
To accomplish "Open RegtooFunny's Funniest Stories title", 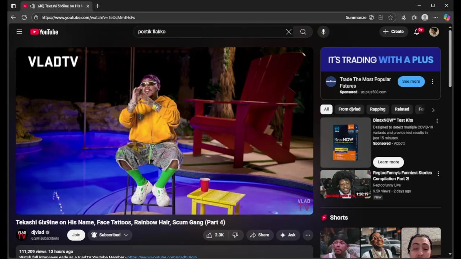I will pos(402,176).
